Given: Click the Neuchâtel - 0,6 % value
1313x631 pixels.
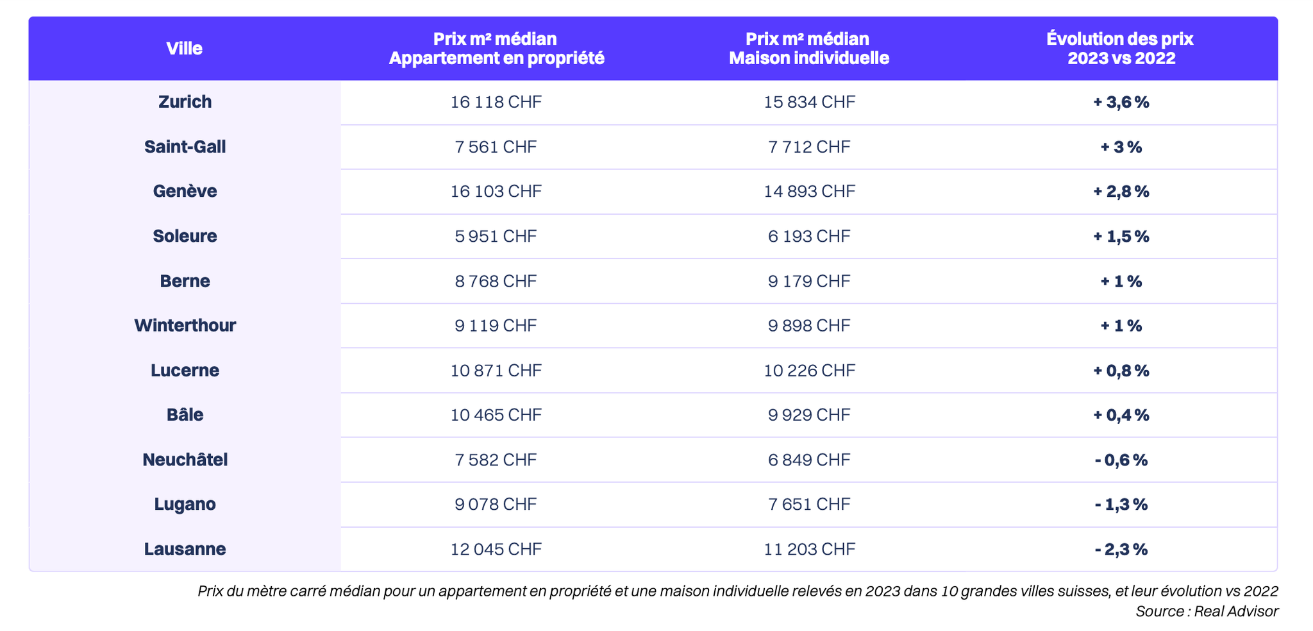Looking at the screenshot, I should click(1121, 460).
